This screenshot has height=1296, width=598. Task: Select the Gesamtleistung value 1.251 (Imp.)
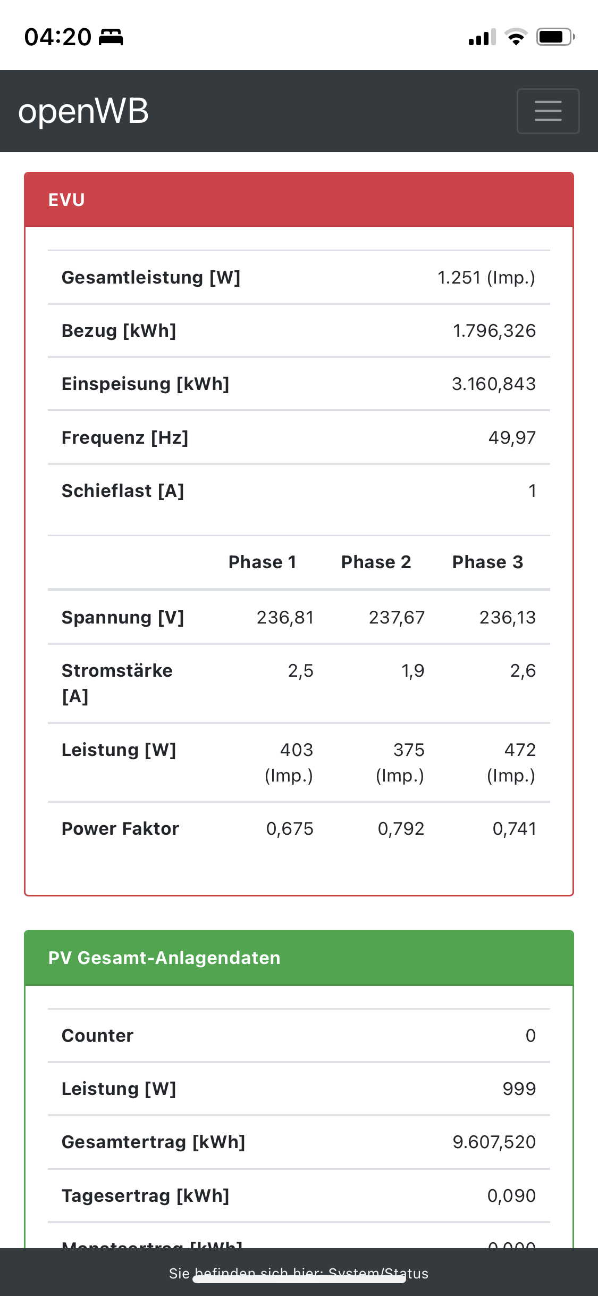tap(486, 278)
